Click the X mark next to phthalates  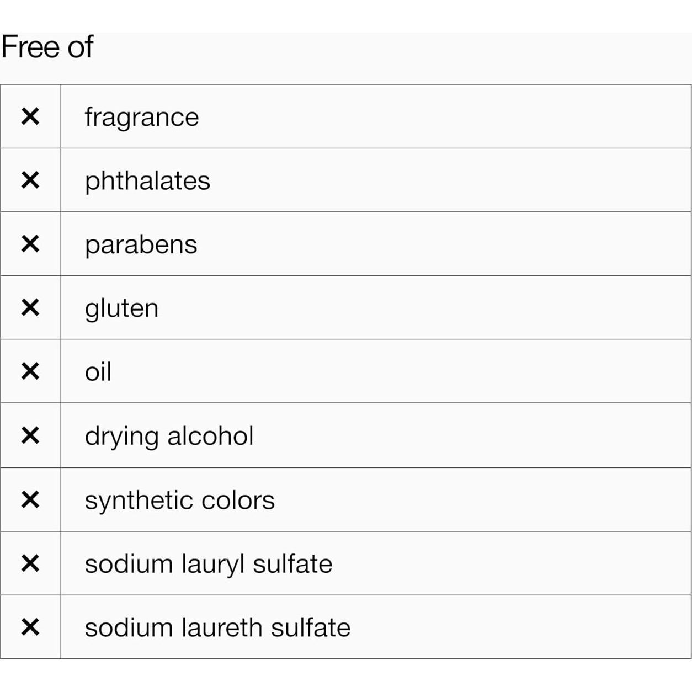pos(30,180)
